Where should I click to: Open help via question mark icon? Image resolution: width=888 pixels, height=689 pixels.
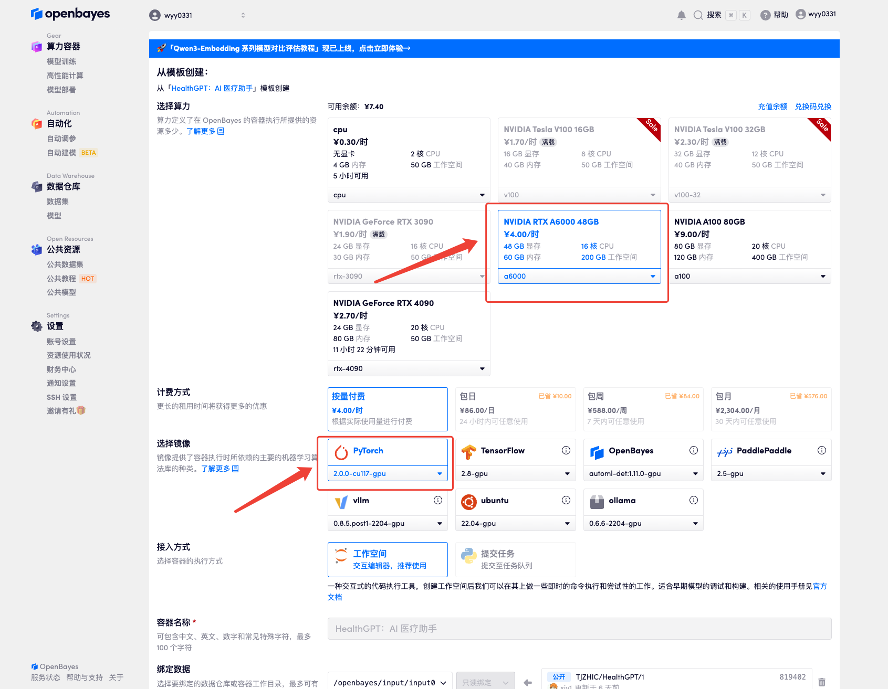coord(766,15)
